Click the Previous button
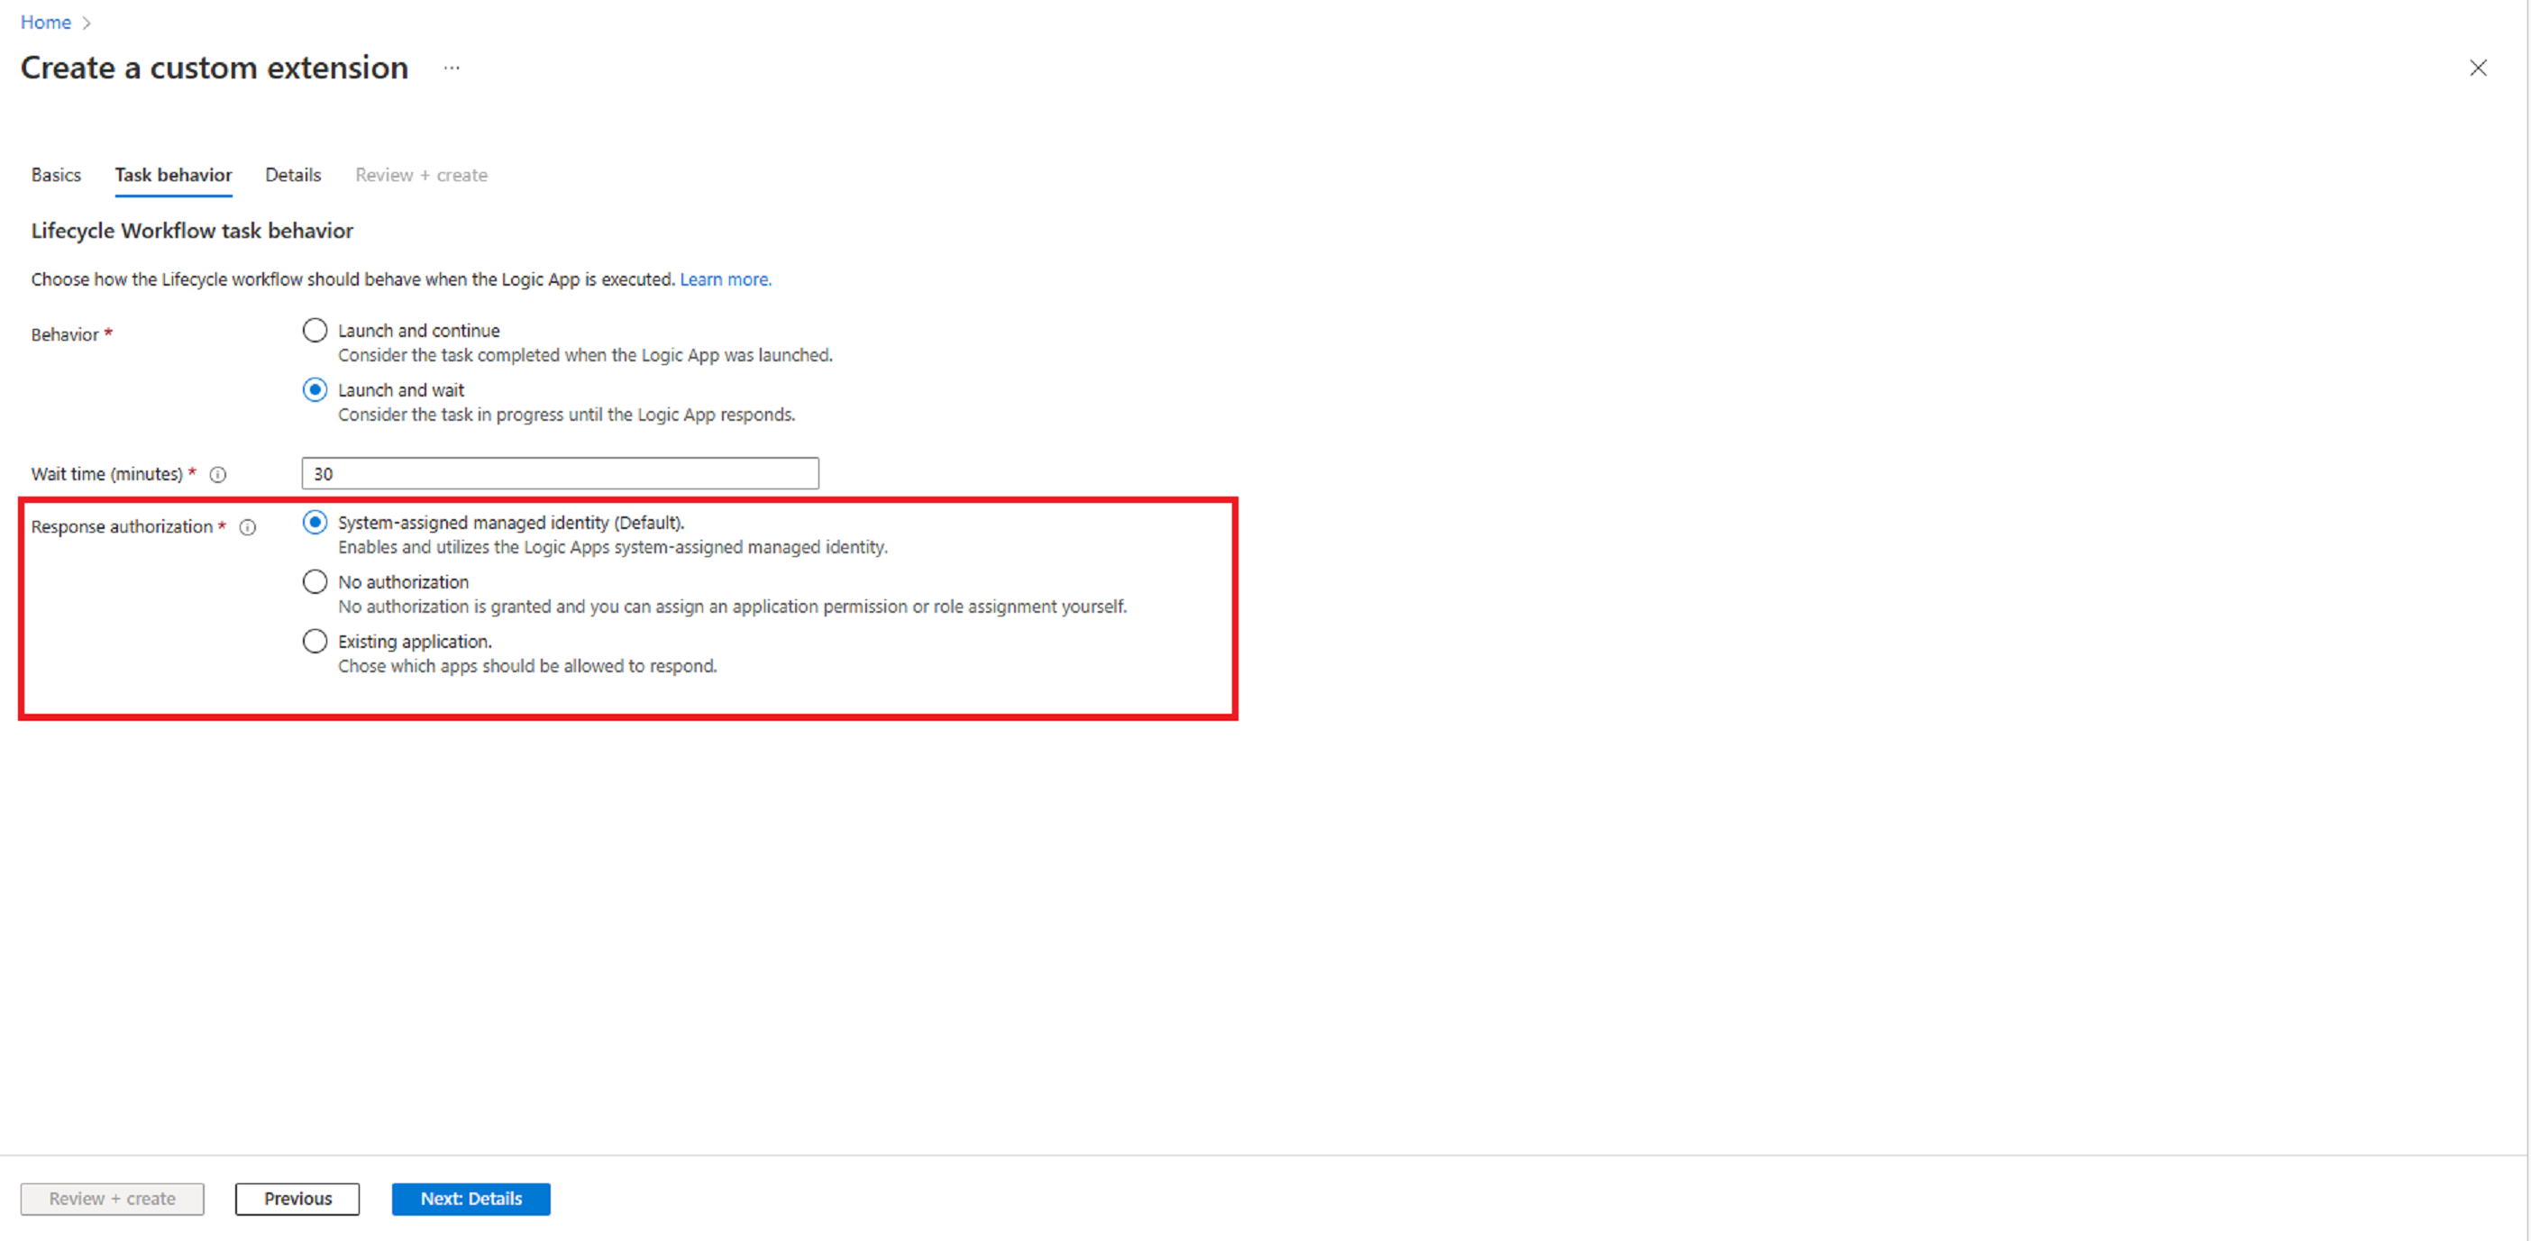The height and width of the screenshot is (1241, 2531). [x=300, y=1198]
